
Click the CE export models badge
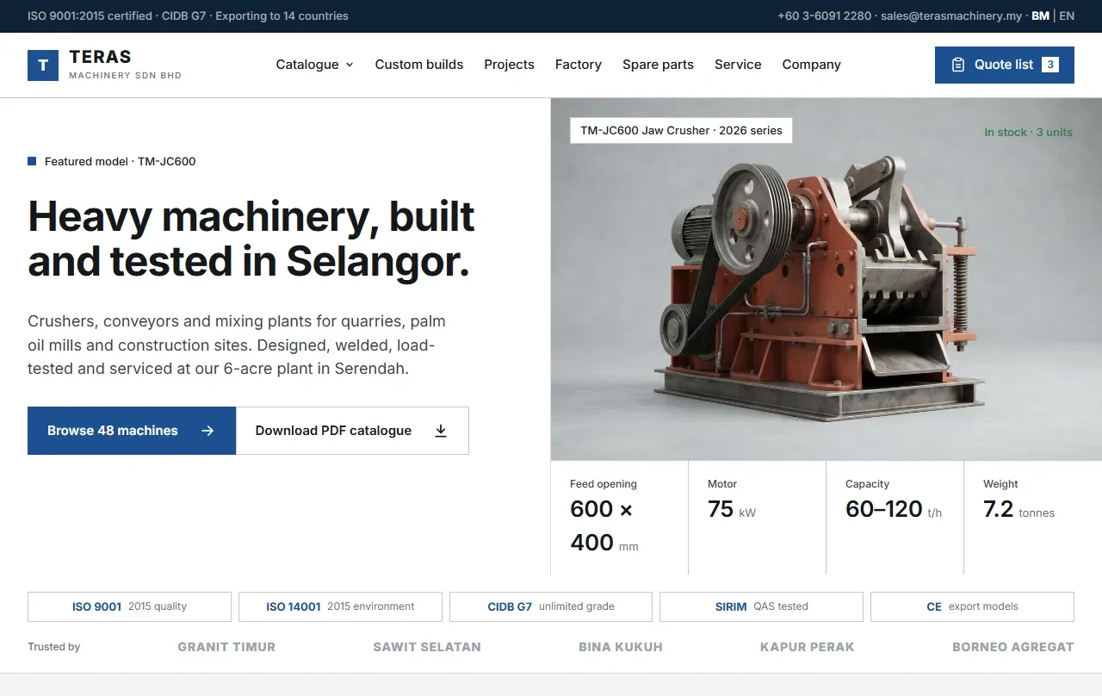coord(972,606)
